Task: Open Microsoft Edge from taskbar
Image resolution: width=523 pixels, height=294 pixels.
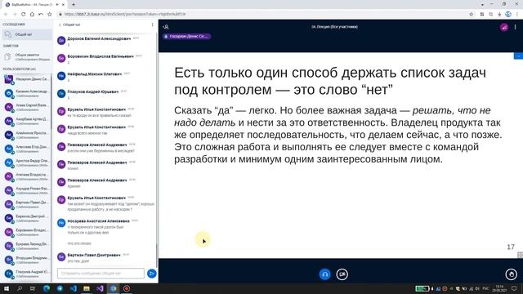Action: (47, 288)
